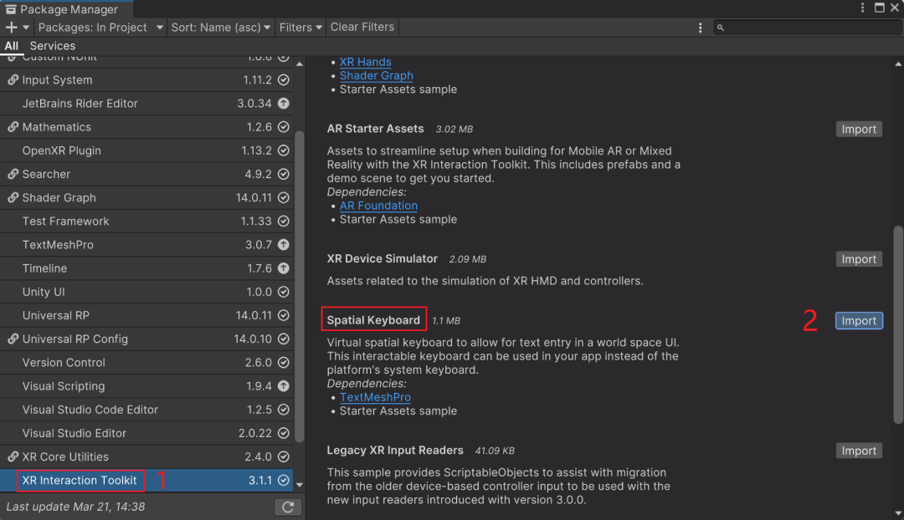Click update arrow icon for Visual Scripting

pyautogui.click(x=284, y=386)
